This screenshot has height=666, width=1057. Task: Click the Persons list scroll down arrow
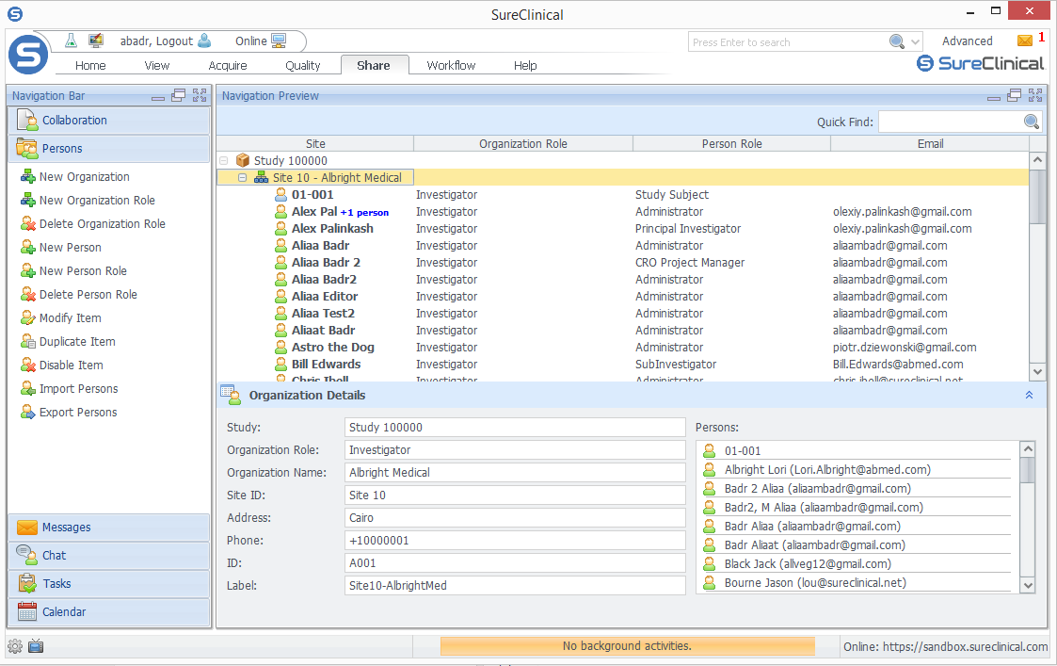click(x=1027, y=586)
